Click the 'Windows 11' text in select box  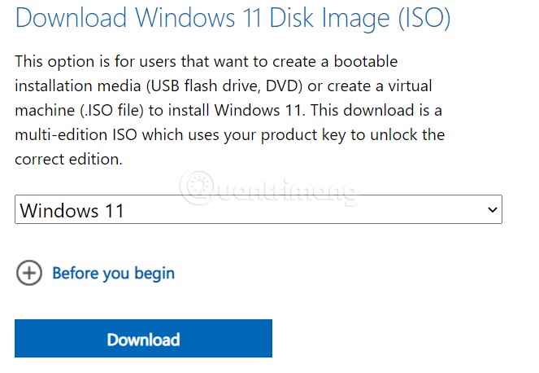click(x=72, y=211)
